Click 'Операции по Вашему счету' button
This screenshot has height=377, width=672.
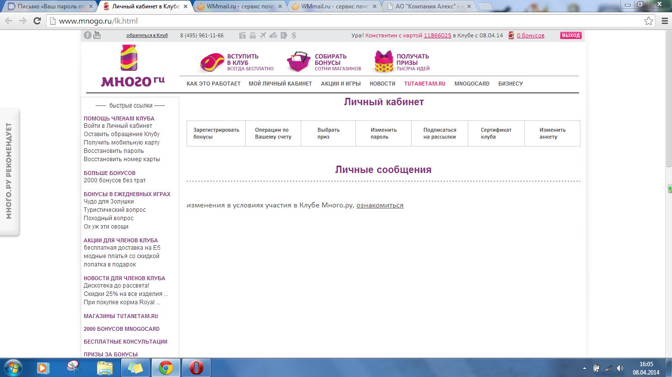[273, 133]
